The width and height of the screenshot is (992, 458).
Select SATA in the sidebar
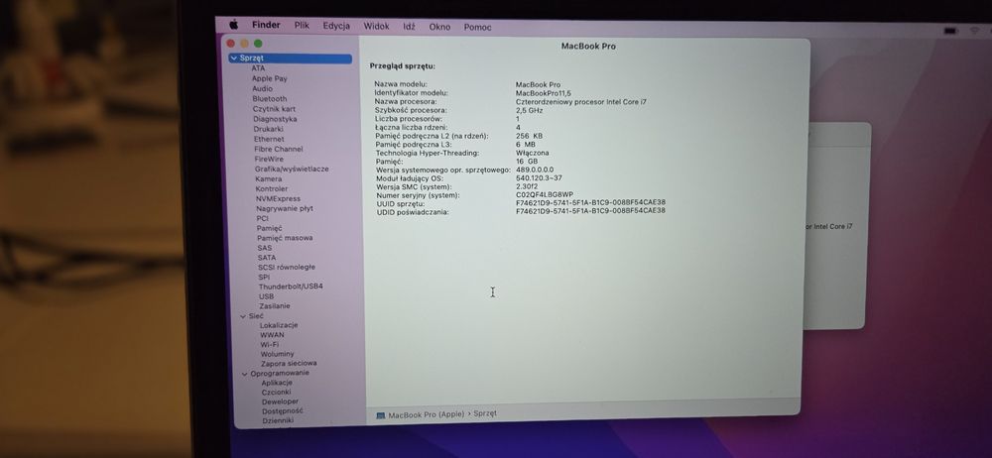coord(267,258)
